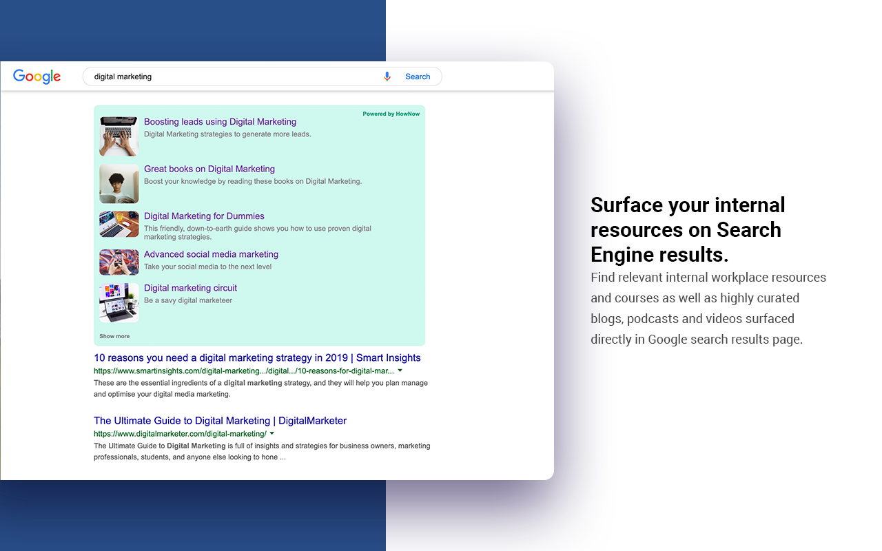Open the person reading thumbnail for Great books

click(119, 183)
